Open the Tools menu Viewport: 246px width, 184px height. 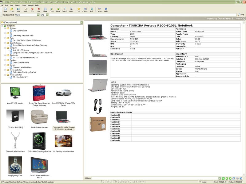pos(24,5)
